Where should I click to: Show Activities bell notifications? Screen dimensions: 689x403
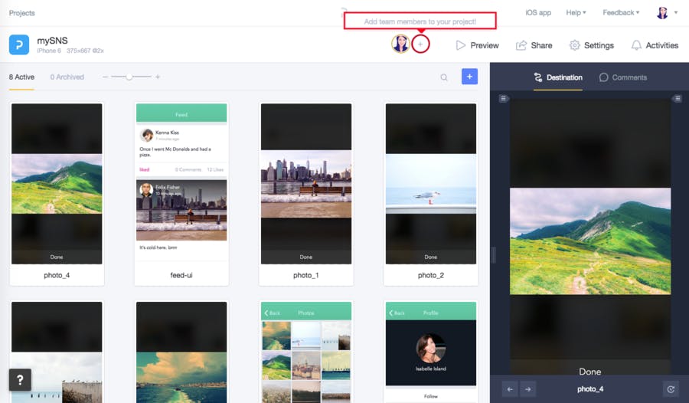(x=636, y=45)
